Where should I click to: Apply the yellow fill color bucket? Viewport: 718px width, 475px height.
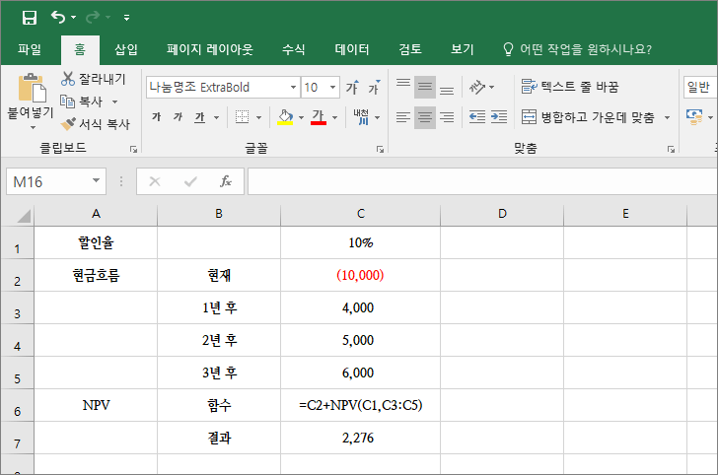285,117
